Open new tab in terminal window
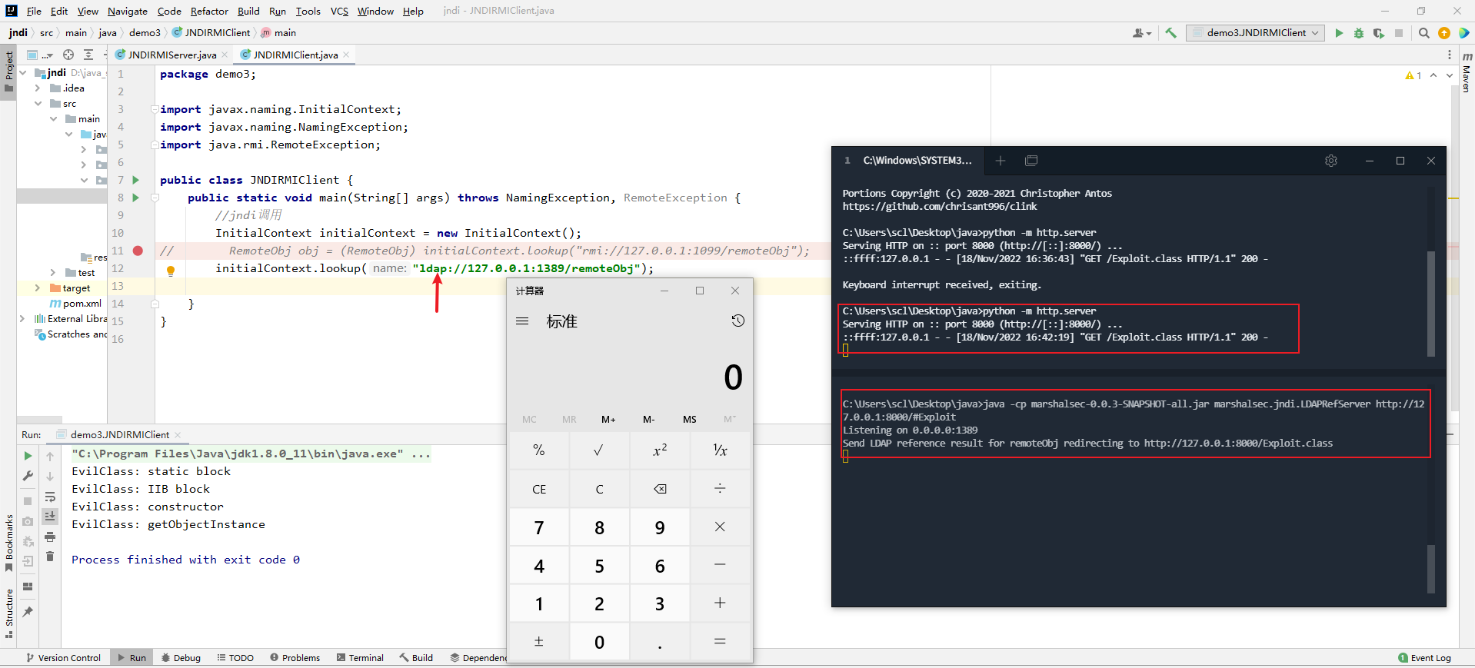 pyautogui.click(x=1001, y=161)
